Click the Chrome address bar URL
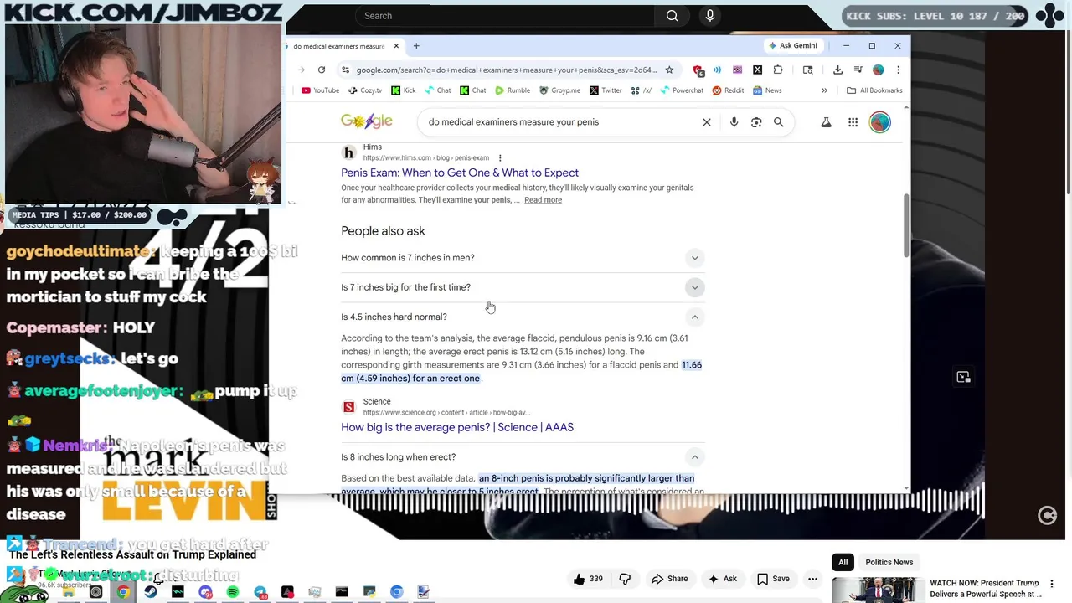 tap(506, 70)
